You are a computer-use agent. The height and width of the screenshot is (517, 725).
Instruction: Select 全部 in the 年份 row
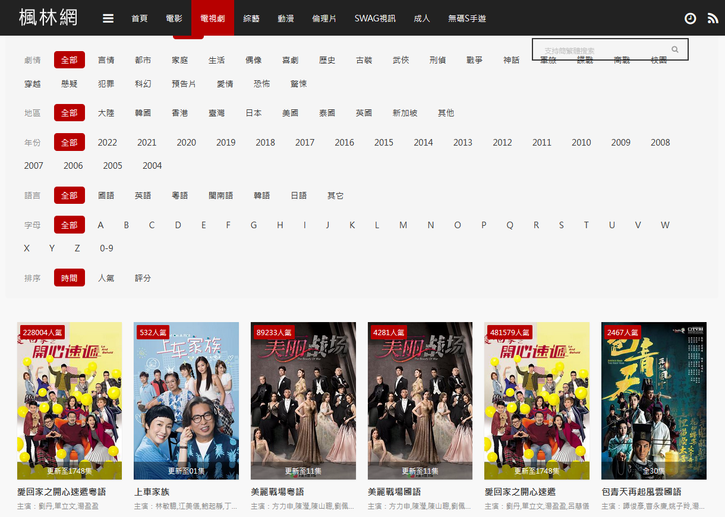pos(70,143)
